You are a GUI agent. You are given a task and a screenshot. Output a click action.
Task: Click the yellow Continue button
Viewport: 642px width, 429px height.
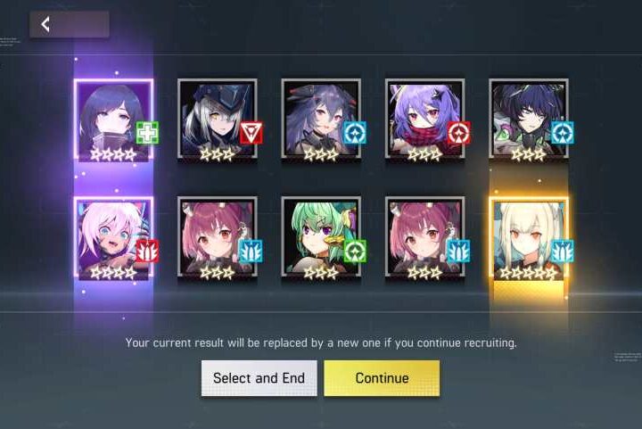382,378
